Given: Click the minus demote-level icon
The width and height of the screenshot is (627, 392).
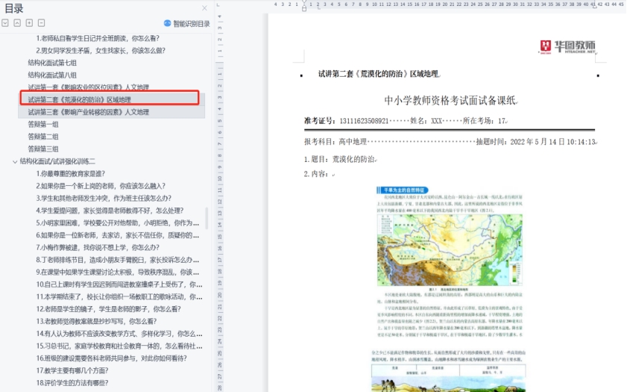Looking at the screenshot, I should [41, 23].
